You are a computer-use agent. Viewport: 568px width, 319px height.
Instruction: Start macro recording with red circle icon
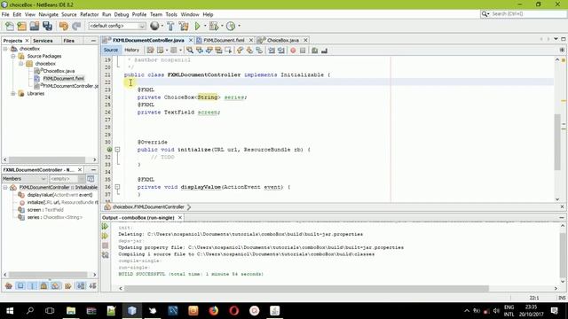point(293,51)
